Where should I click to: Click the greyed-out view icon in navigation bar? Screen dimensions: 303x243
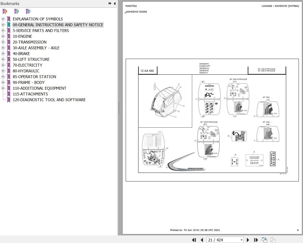273,240
